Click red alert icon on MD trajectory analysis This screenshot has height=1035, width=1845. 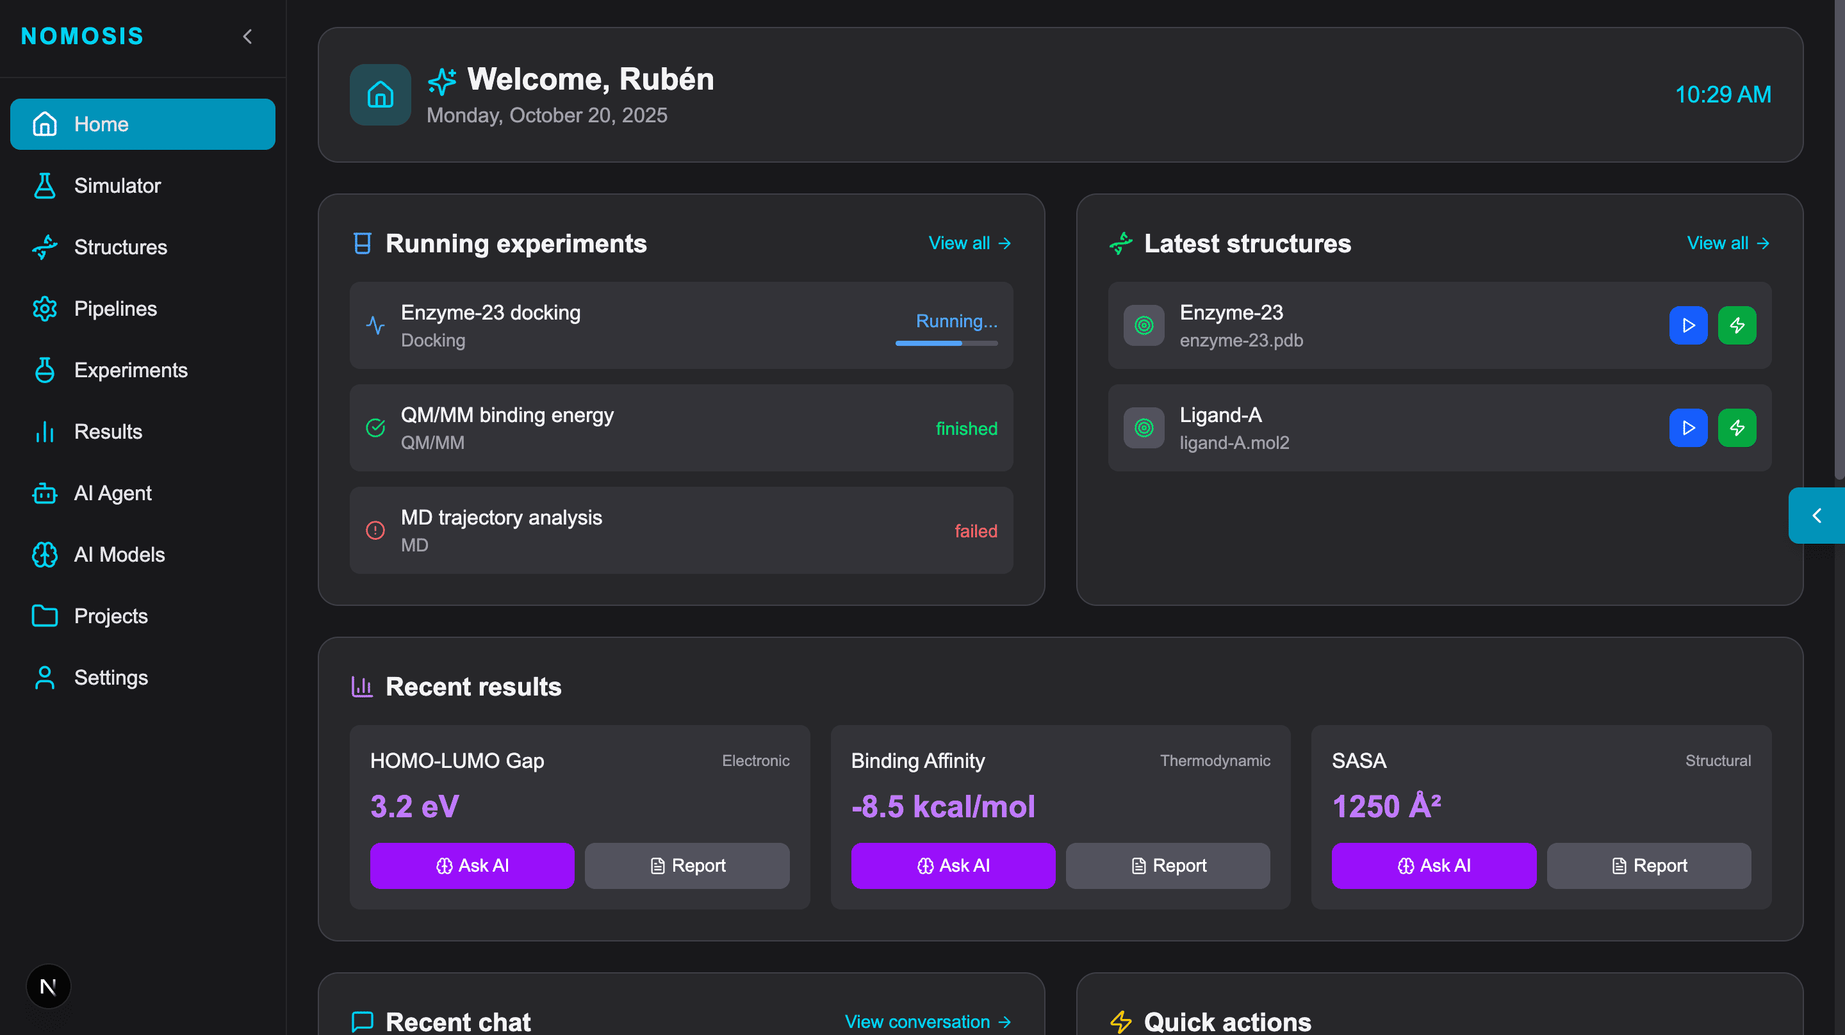[x=375, y=530]
